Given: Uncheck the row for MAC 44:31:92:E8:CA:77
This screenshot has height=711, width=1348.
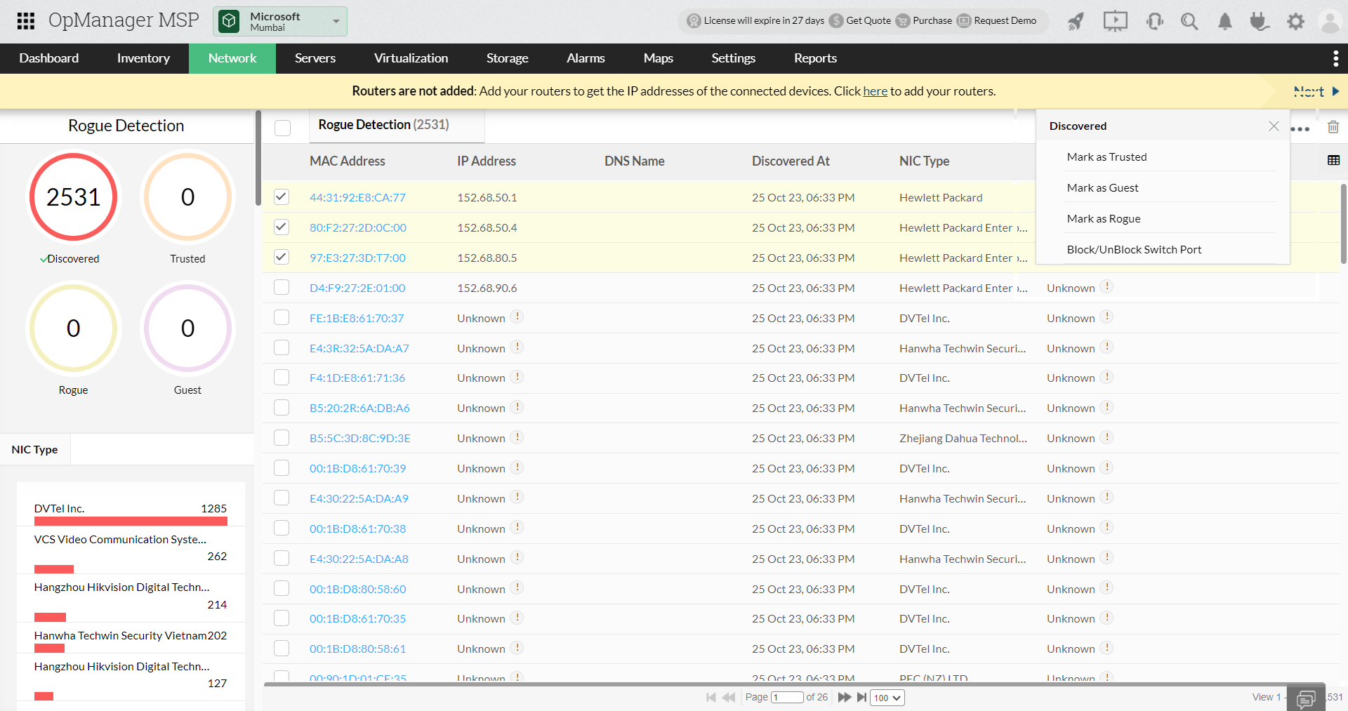Looking at the screenshot, I should [282, 197].
